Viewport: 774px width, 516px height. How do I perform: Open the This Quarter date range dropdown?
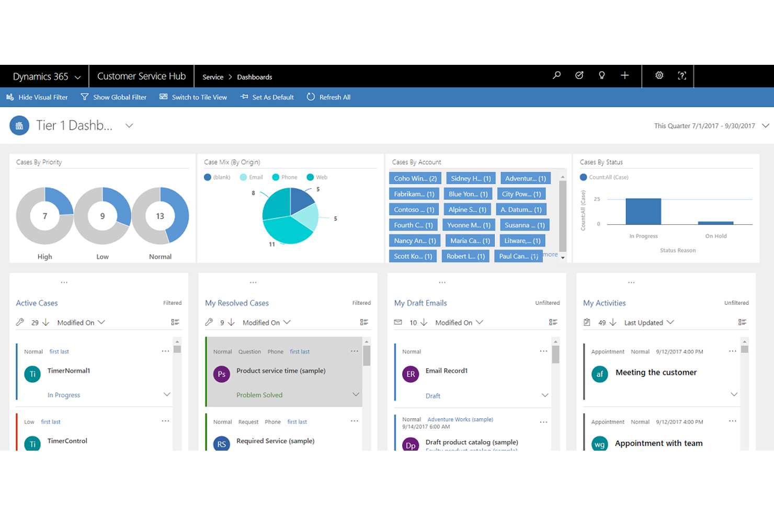(x=765, y=126)
